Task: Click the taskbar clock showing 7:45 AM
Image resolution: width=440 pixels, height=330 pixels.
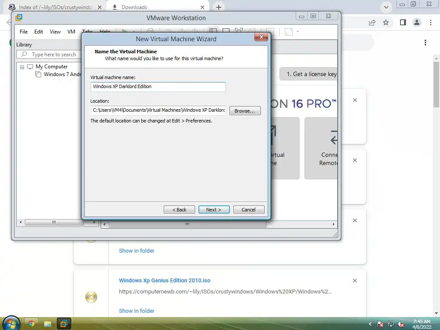Action: 422,324
